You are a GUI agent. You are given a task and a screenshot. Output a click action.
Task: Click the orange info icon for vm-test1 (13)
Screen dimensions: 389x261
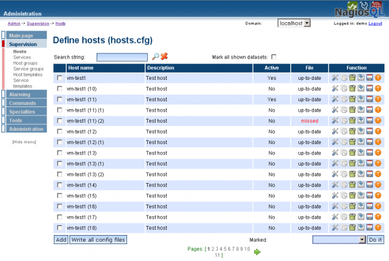pyautogui.click(x=377, y=153)
